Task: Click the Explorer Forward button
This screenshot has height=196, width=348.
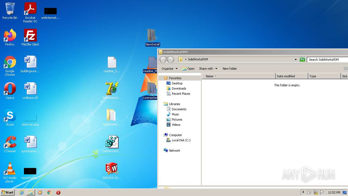Action: 170,60
